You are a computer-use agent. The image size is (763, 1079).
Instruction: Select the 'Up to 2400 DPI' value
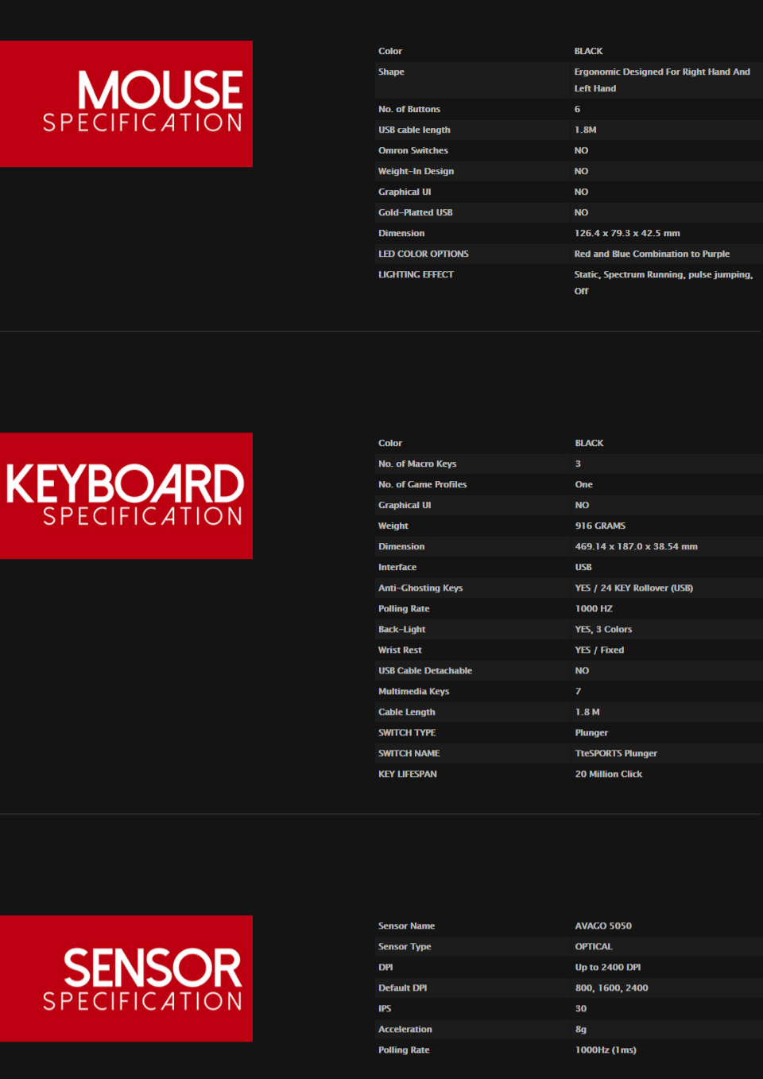608,967
